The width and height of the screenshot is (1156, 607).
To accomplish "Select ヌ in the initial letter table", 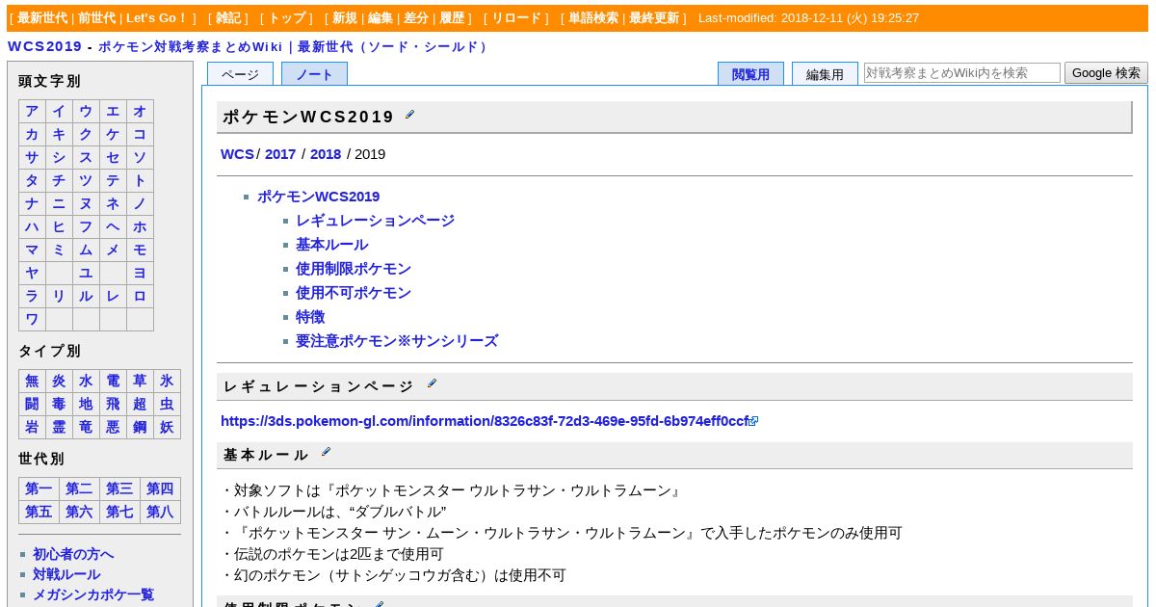I will point(86,204).
